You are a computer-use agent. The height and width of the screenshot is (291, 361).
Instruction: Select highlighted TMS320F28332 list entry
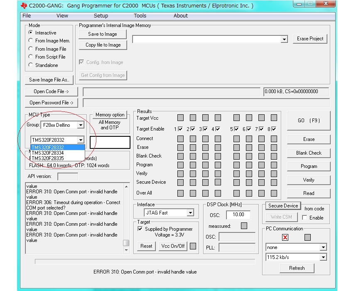(x=58, y=148)
